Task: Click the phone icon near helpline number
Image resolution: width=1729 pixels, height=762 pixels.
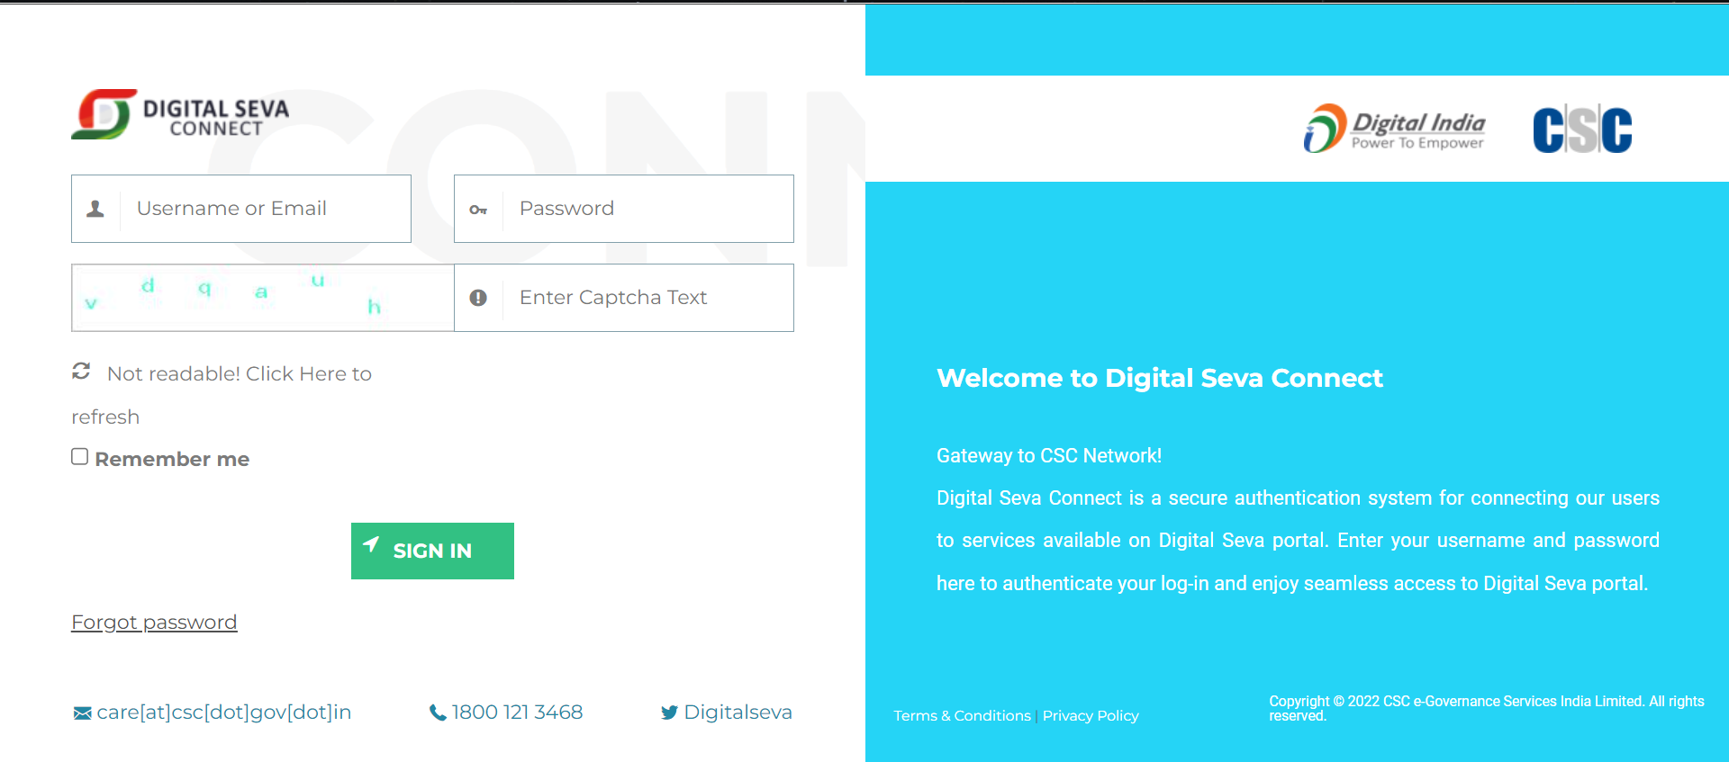Action: [438, 713]
